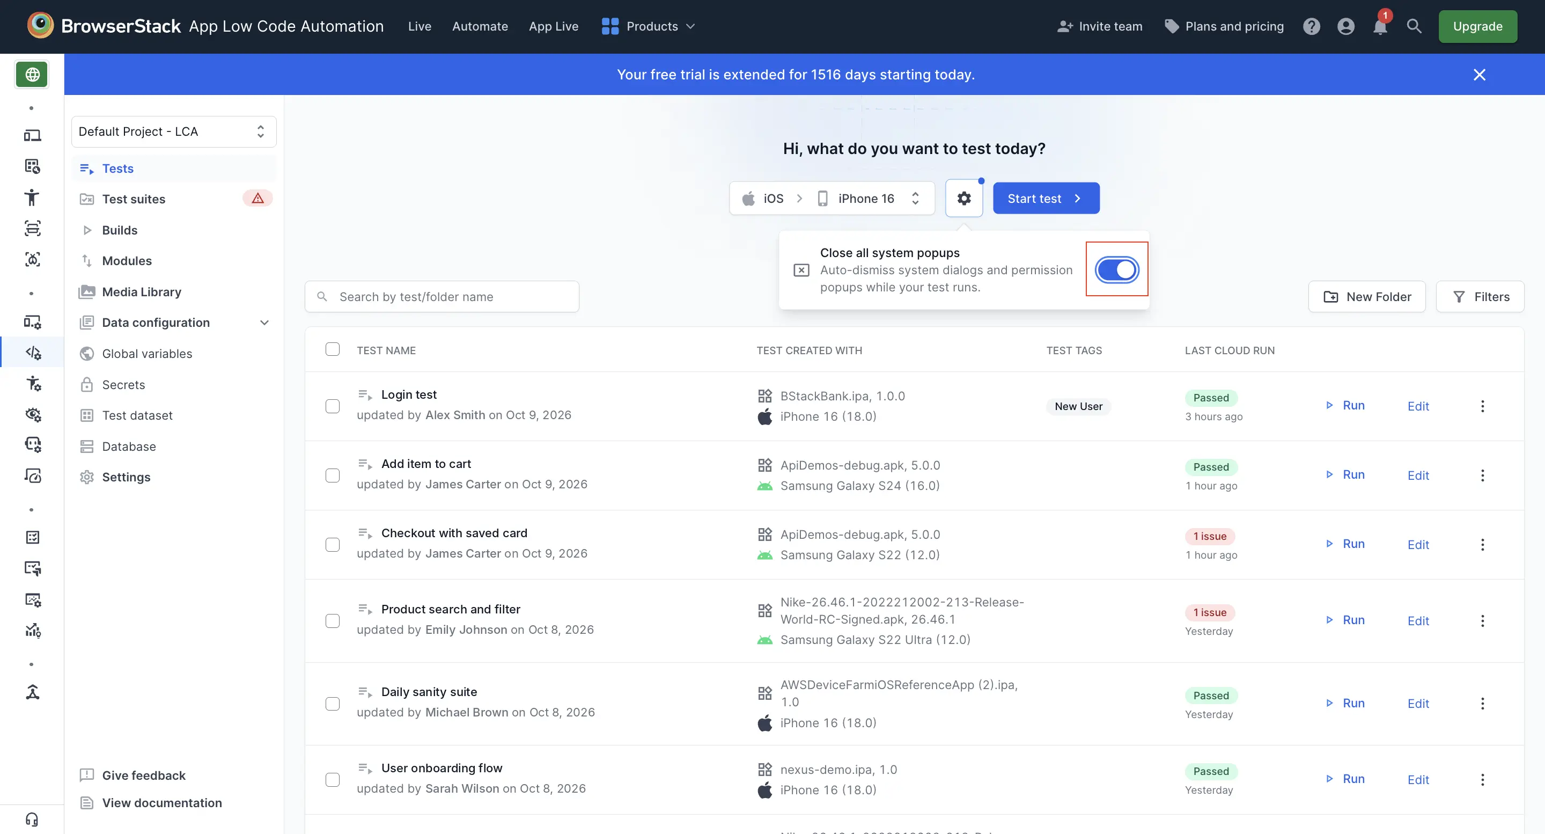This screenshot has height=834, width=1545.
Task: Open the Filters panel
Action: click(x=1480, y=296)
